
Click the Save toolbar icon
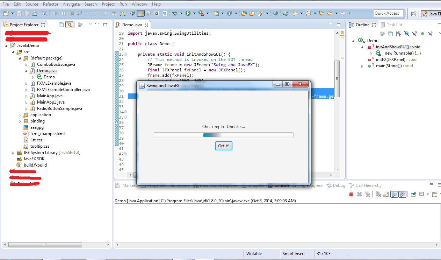coord(19,13)
